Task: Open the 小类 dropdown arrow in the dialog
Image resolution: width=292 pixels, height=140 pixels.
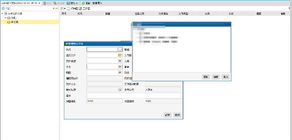Action: [120, 67]
